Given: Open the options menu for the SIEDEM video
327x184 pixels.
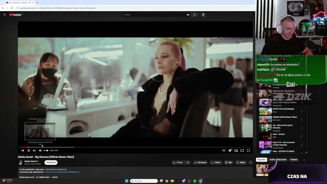Looking at the screenshot, I should 302,119.
